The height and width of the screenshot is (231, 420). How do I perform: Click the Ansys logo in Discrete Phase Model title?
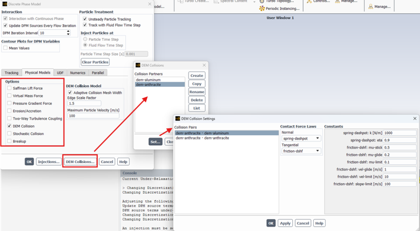point(5,4)
